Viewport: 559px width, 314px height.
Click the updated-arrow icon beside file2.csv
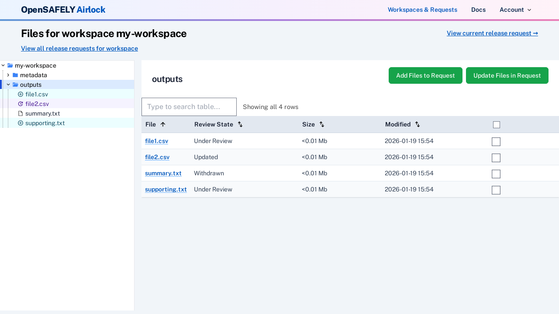click(x=21, y=104)
